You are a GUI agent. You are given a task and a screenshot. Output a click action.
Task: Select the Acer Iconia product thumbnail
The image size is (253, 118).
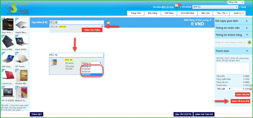click(8, 25)
